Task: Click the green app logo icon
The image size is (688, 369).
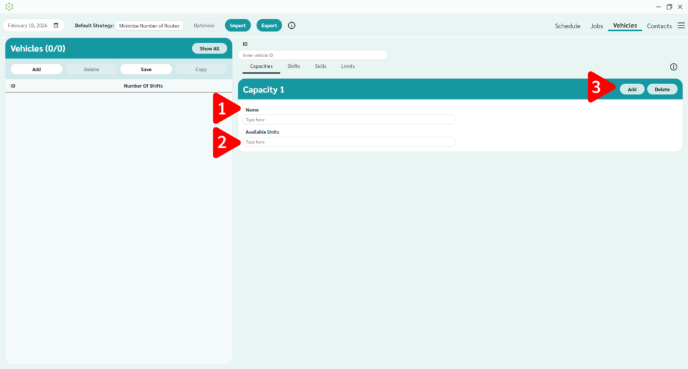Action: click(x=9, y=7)
